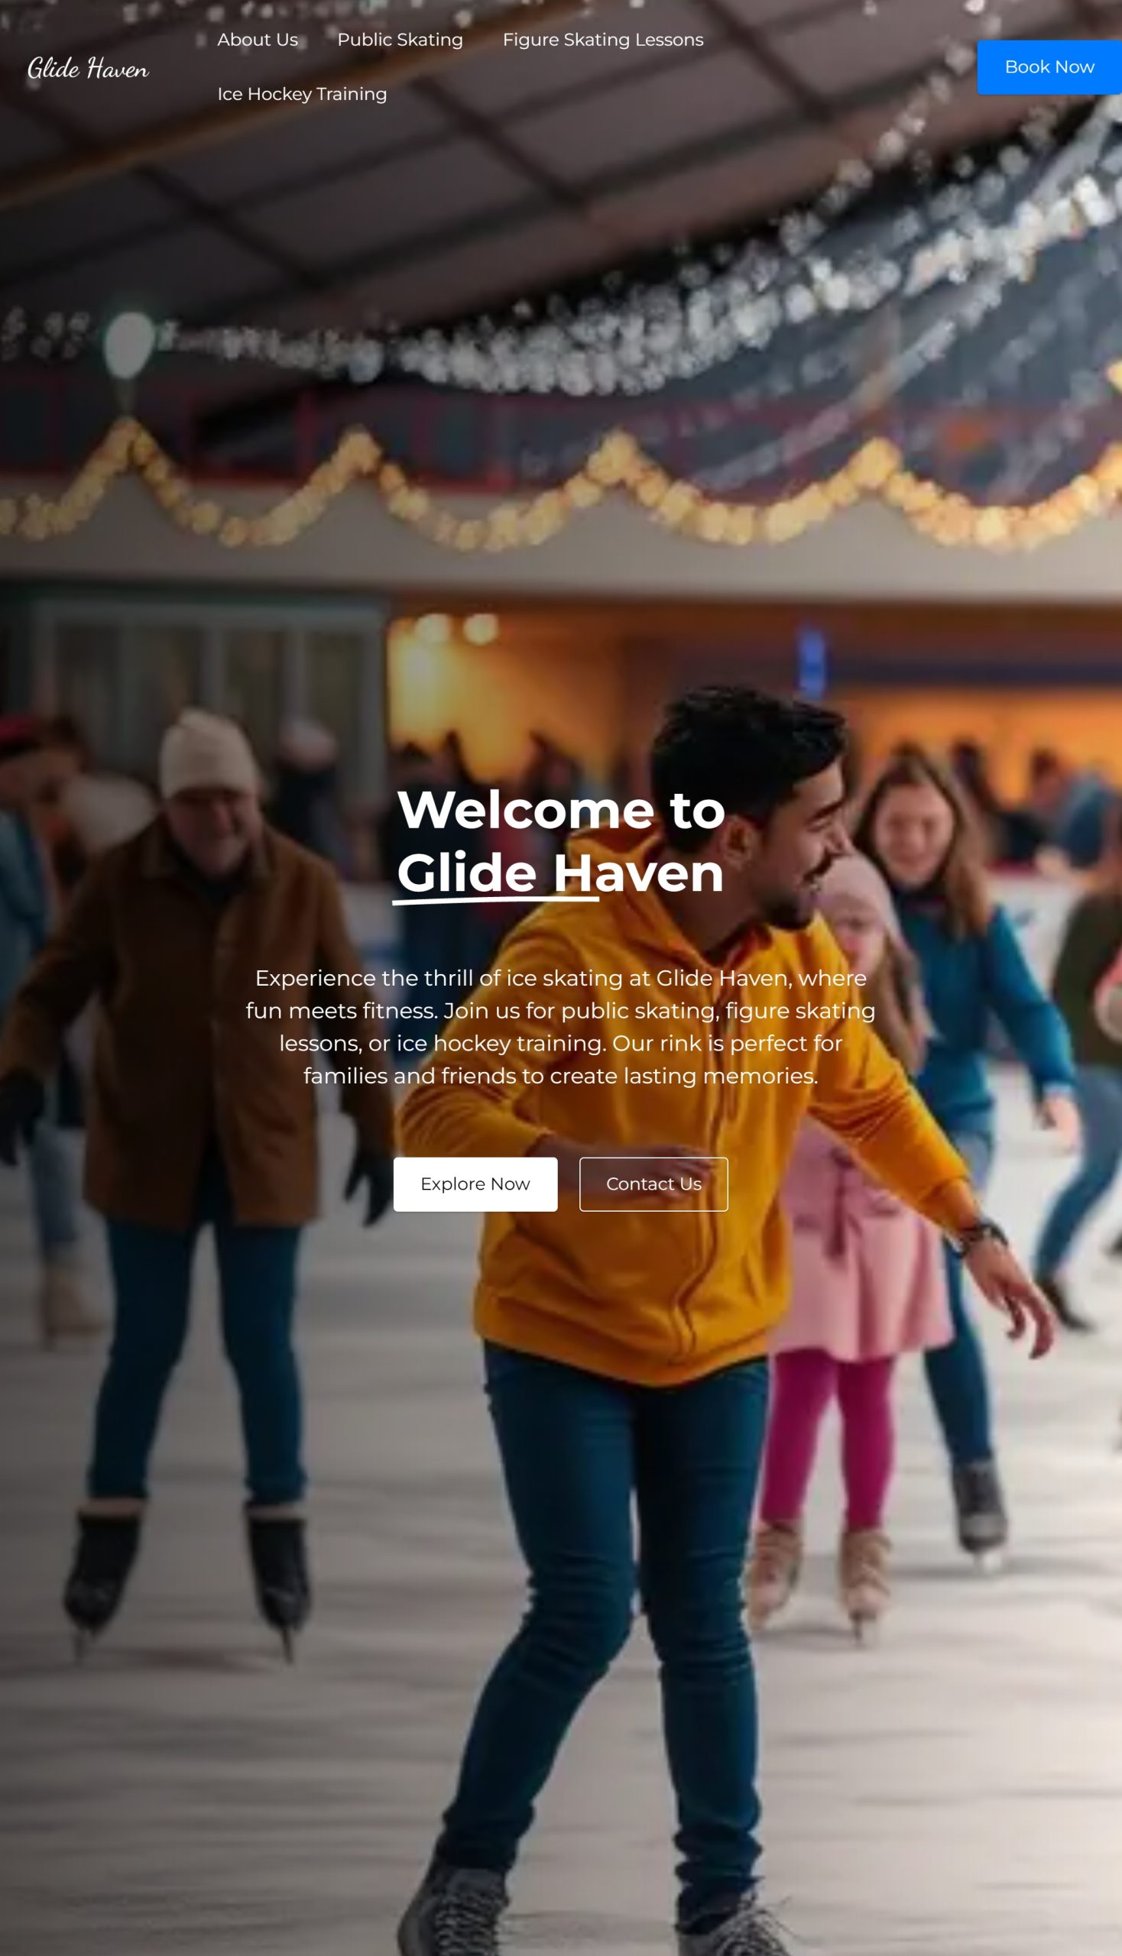Click the girl's pink dress
Screen dimensions: 1122x1956
coord(863,1248)
